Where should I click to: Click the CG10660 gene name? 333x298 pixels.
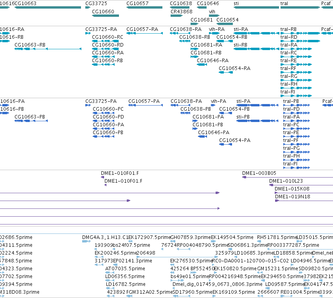pyautogui.click(x=103, y=12)
